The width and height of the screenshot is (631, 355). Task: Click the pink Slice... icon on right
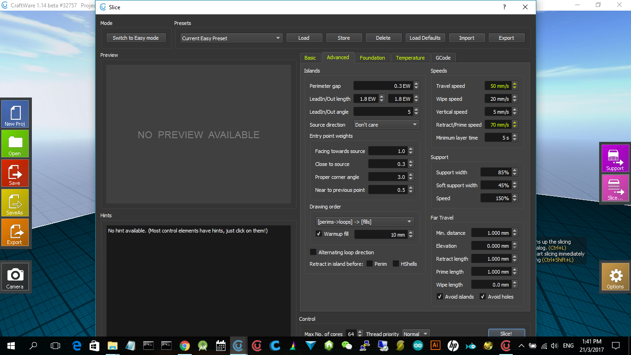pos(615,188)
